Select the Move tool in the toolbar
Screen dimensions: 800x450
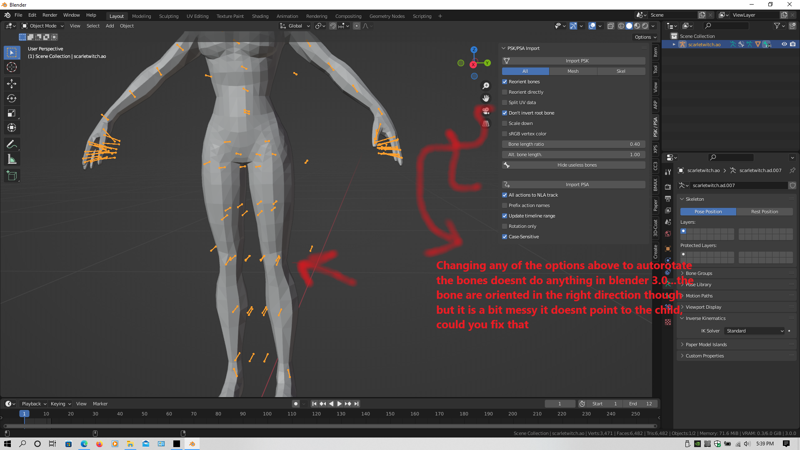click(x=12, y=84)
